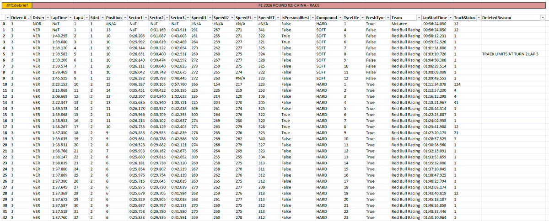Image resolution: width=549 pixels, height=221 pixels.
Task: Select lap time 2:15.068
Action: tap(59, 91)
